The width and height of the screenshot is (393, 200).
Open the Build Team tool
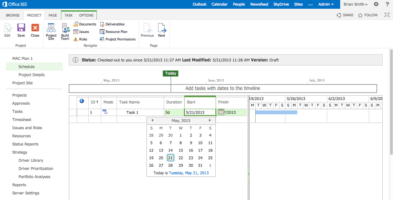tap(65, 31)
